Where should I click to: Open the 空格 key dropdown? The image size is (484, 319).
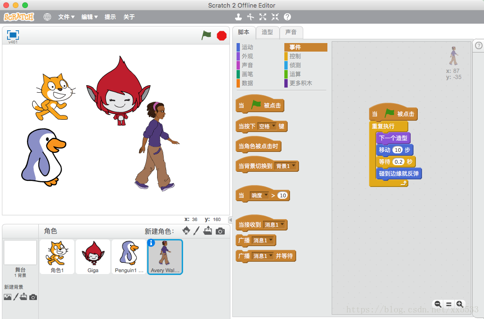[267, 126]
